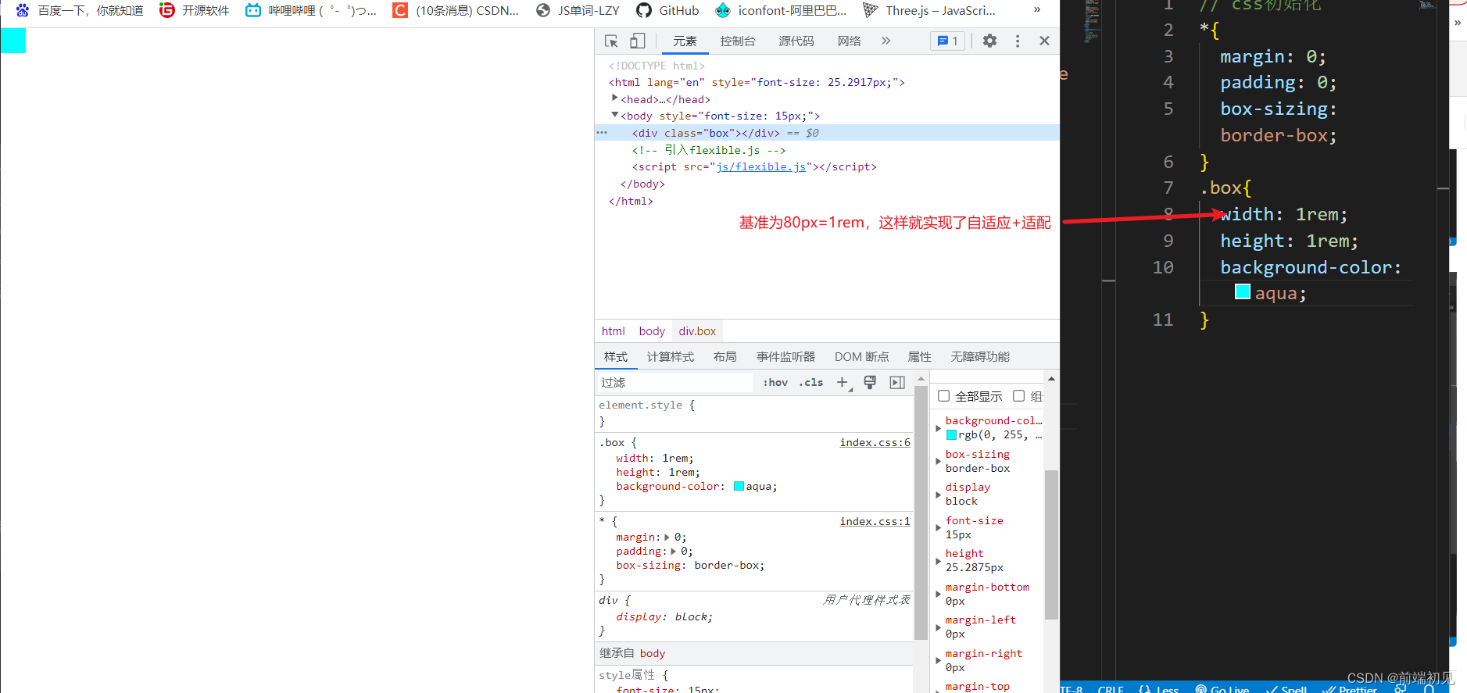
Task: Open the iconfont-阿里巴巴 bookmark
Action: point(781,10)
